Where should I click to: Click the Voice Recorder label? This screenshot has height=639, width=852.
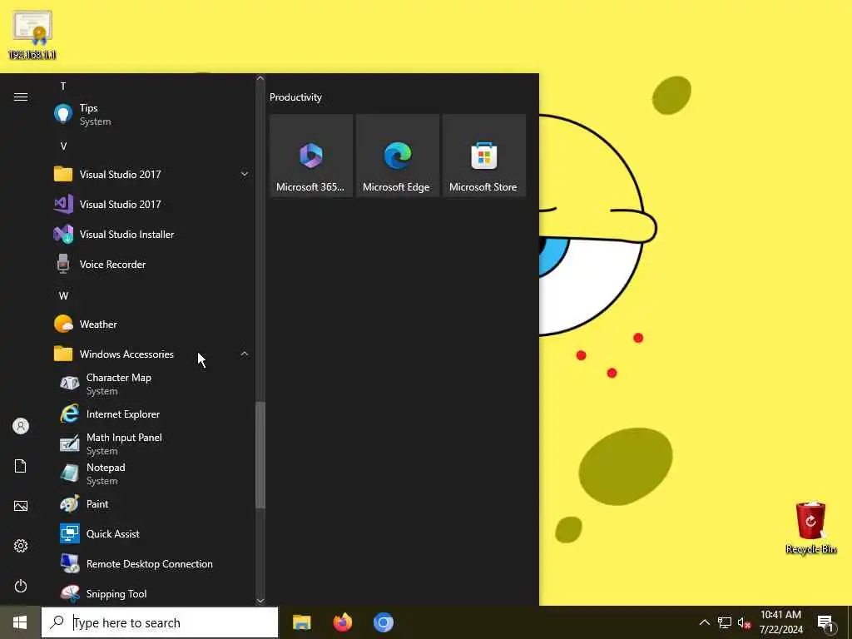(x=112, y=264)
